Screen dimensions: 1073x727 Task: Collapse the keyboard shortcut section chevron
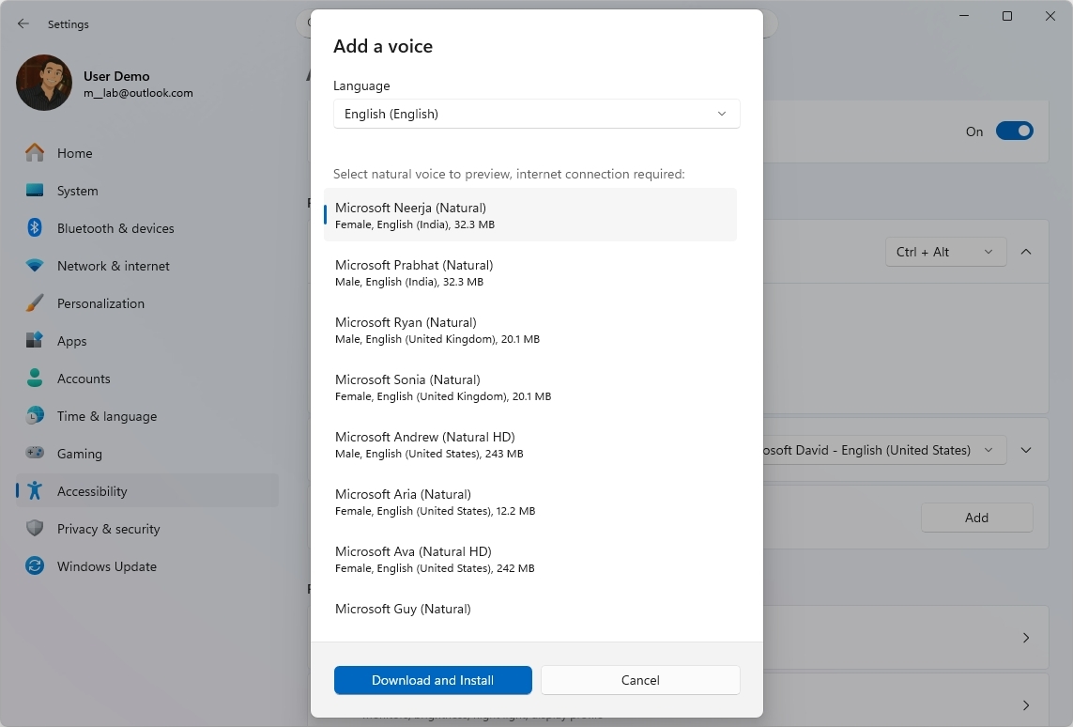pos(1026,252)
